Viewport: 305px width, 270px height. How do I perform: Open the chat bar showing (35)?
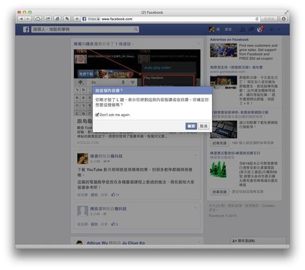point(258,241)
